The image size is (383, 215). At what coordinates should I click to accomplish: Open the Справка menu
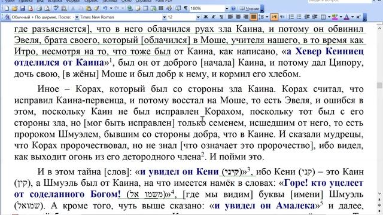point(143,1)
